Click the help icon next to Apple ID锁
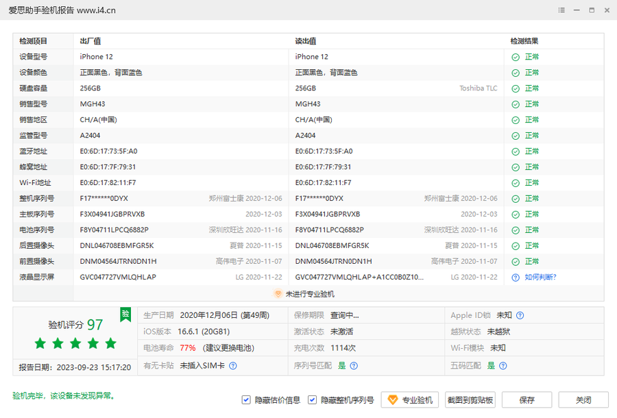Viewport: 617px width, 418px height. (520, 315)
